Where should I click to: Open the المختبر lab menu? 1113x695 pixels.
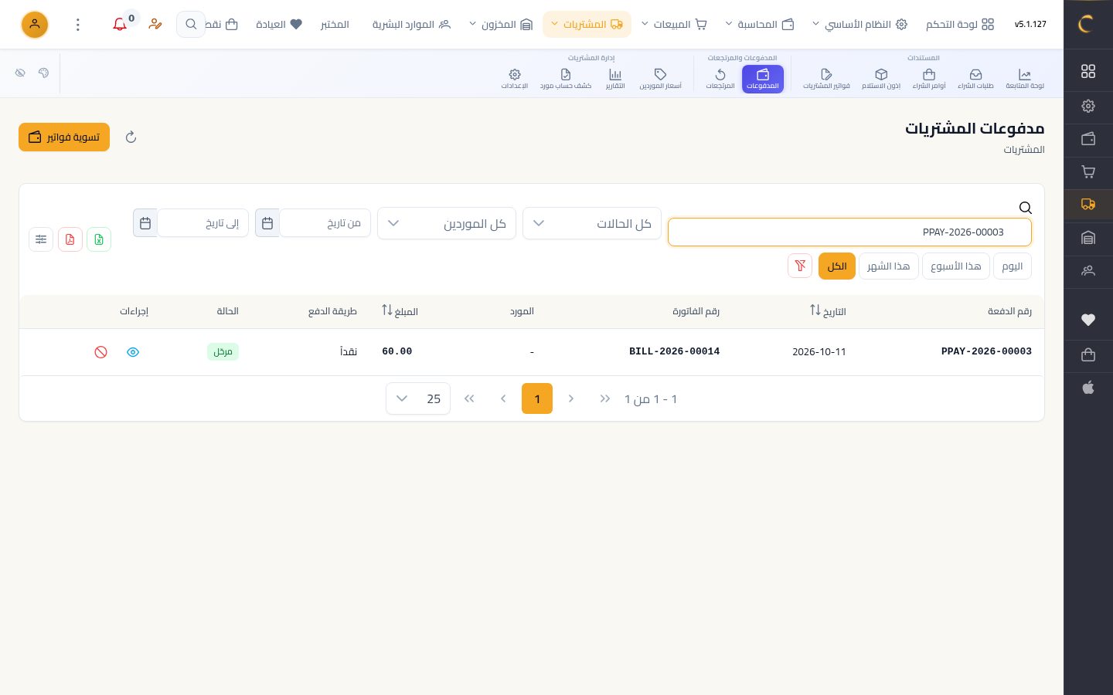click(335, 25)
